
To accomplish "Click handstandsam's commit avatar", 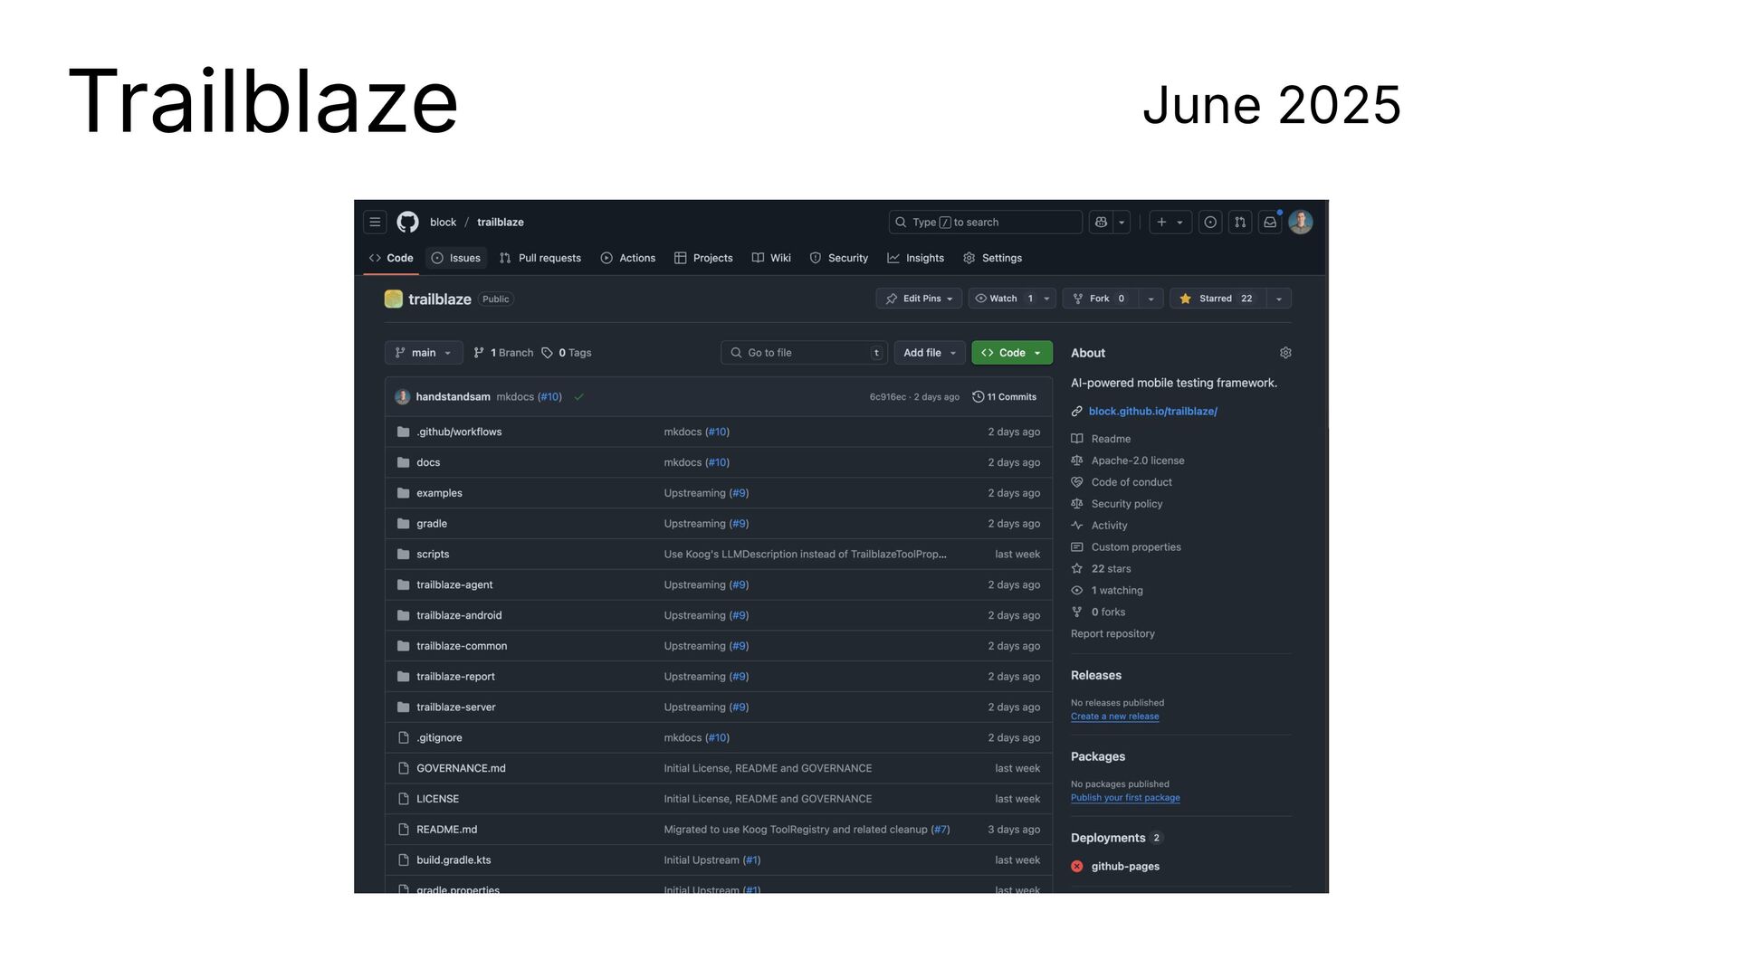I will [x=403, y=397].
